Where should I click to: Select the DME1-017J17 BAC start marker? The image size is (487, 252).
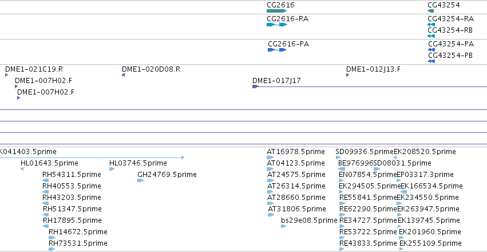(x=255, y=86)
